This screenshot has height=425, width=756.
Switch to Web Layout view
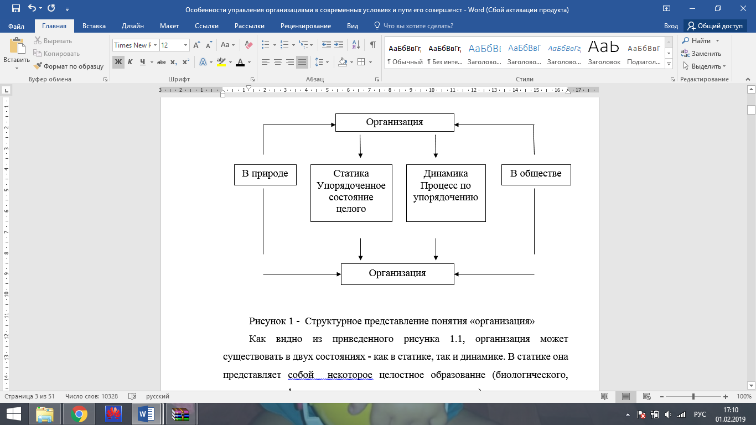coord(647,396)
